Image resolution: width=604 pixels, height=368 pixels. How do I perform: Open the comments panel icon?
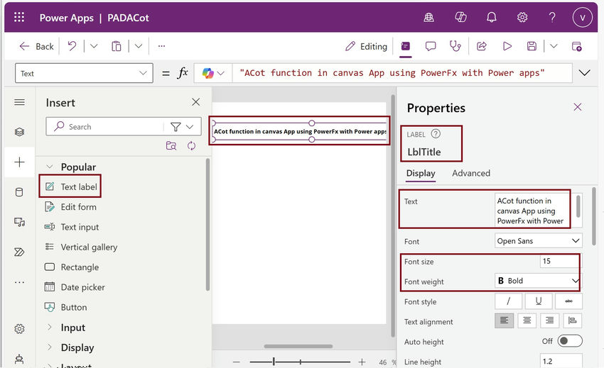click(431, 46)
